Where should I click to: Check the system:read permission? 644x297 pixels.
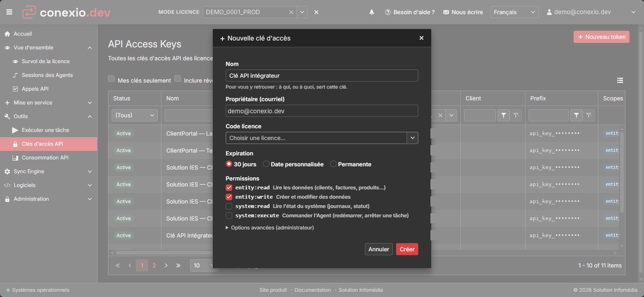pos(229,206)
